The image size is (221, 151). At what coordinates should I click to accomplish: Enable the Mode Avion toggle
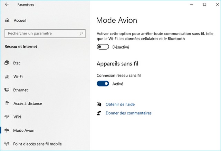click(x=103, y=47)
